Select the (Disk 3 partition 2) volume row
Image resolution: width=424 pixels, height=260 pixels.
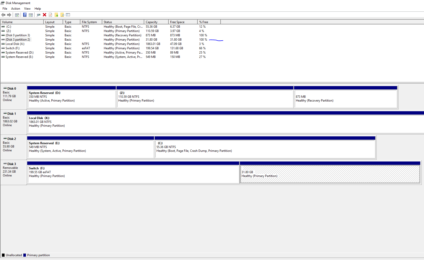(x=111, y=40)
